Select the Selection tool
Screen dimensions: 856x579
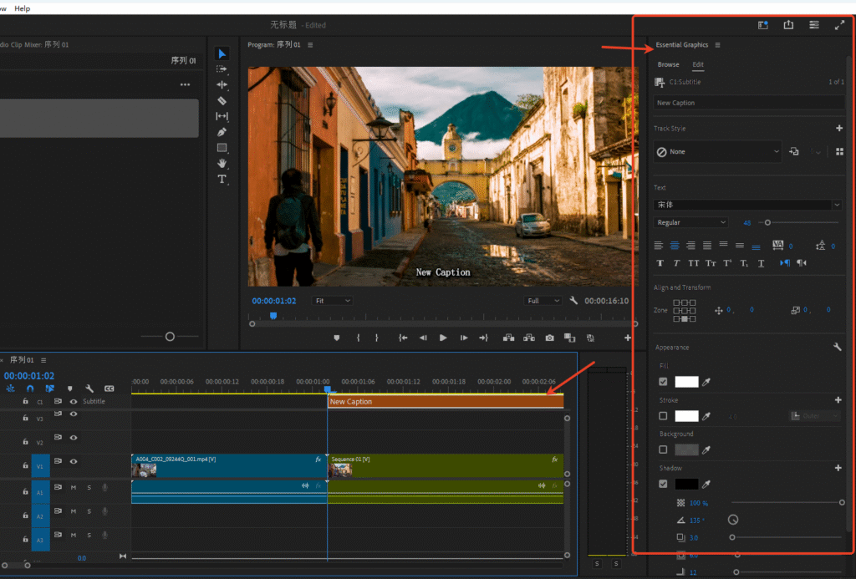[222, 53]
